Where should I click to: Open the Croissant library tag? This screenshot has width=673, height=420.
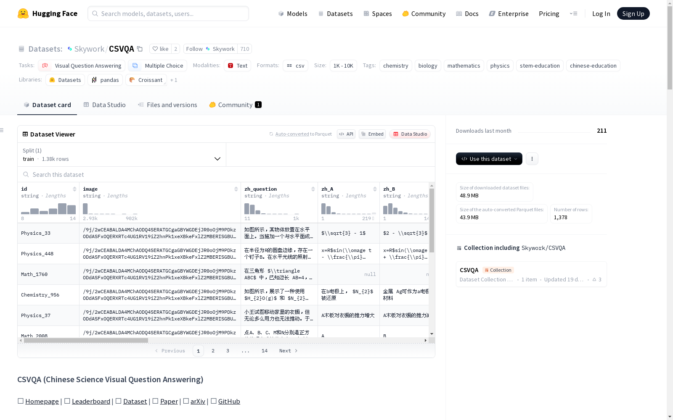146,80
